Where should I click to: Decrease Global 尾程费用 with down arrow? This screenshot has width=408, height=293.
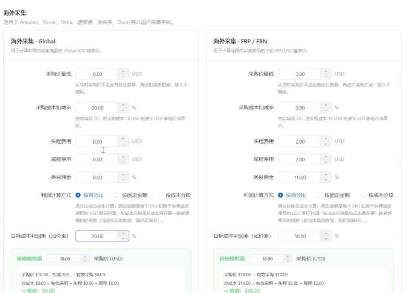(123, 162)
